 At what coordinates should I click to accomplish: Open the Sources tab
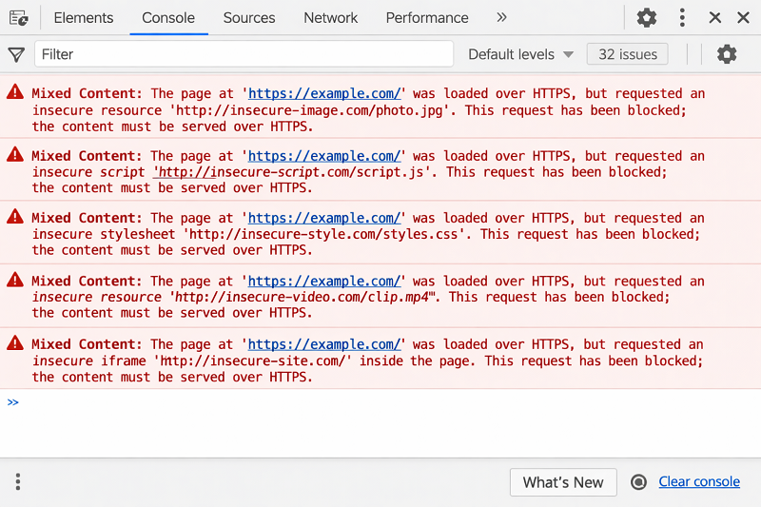point(249,18)
